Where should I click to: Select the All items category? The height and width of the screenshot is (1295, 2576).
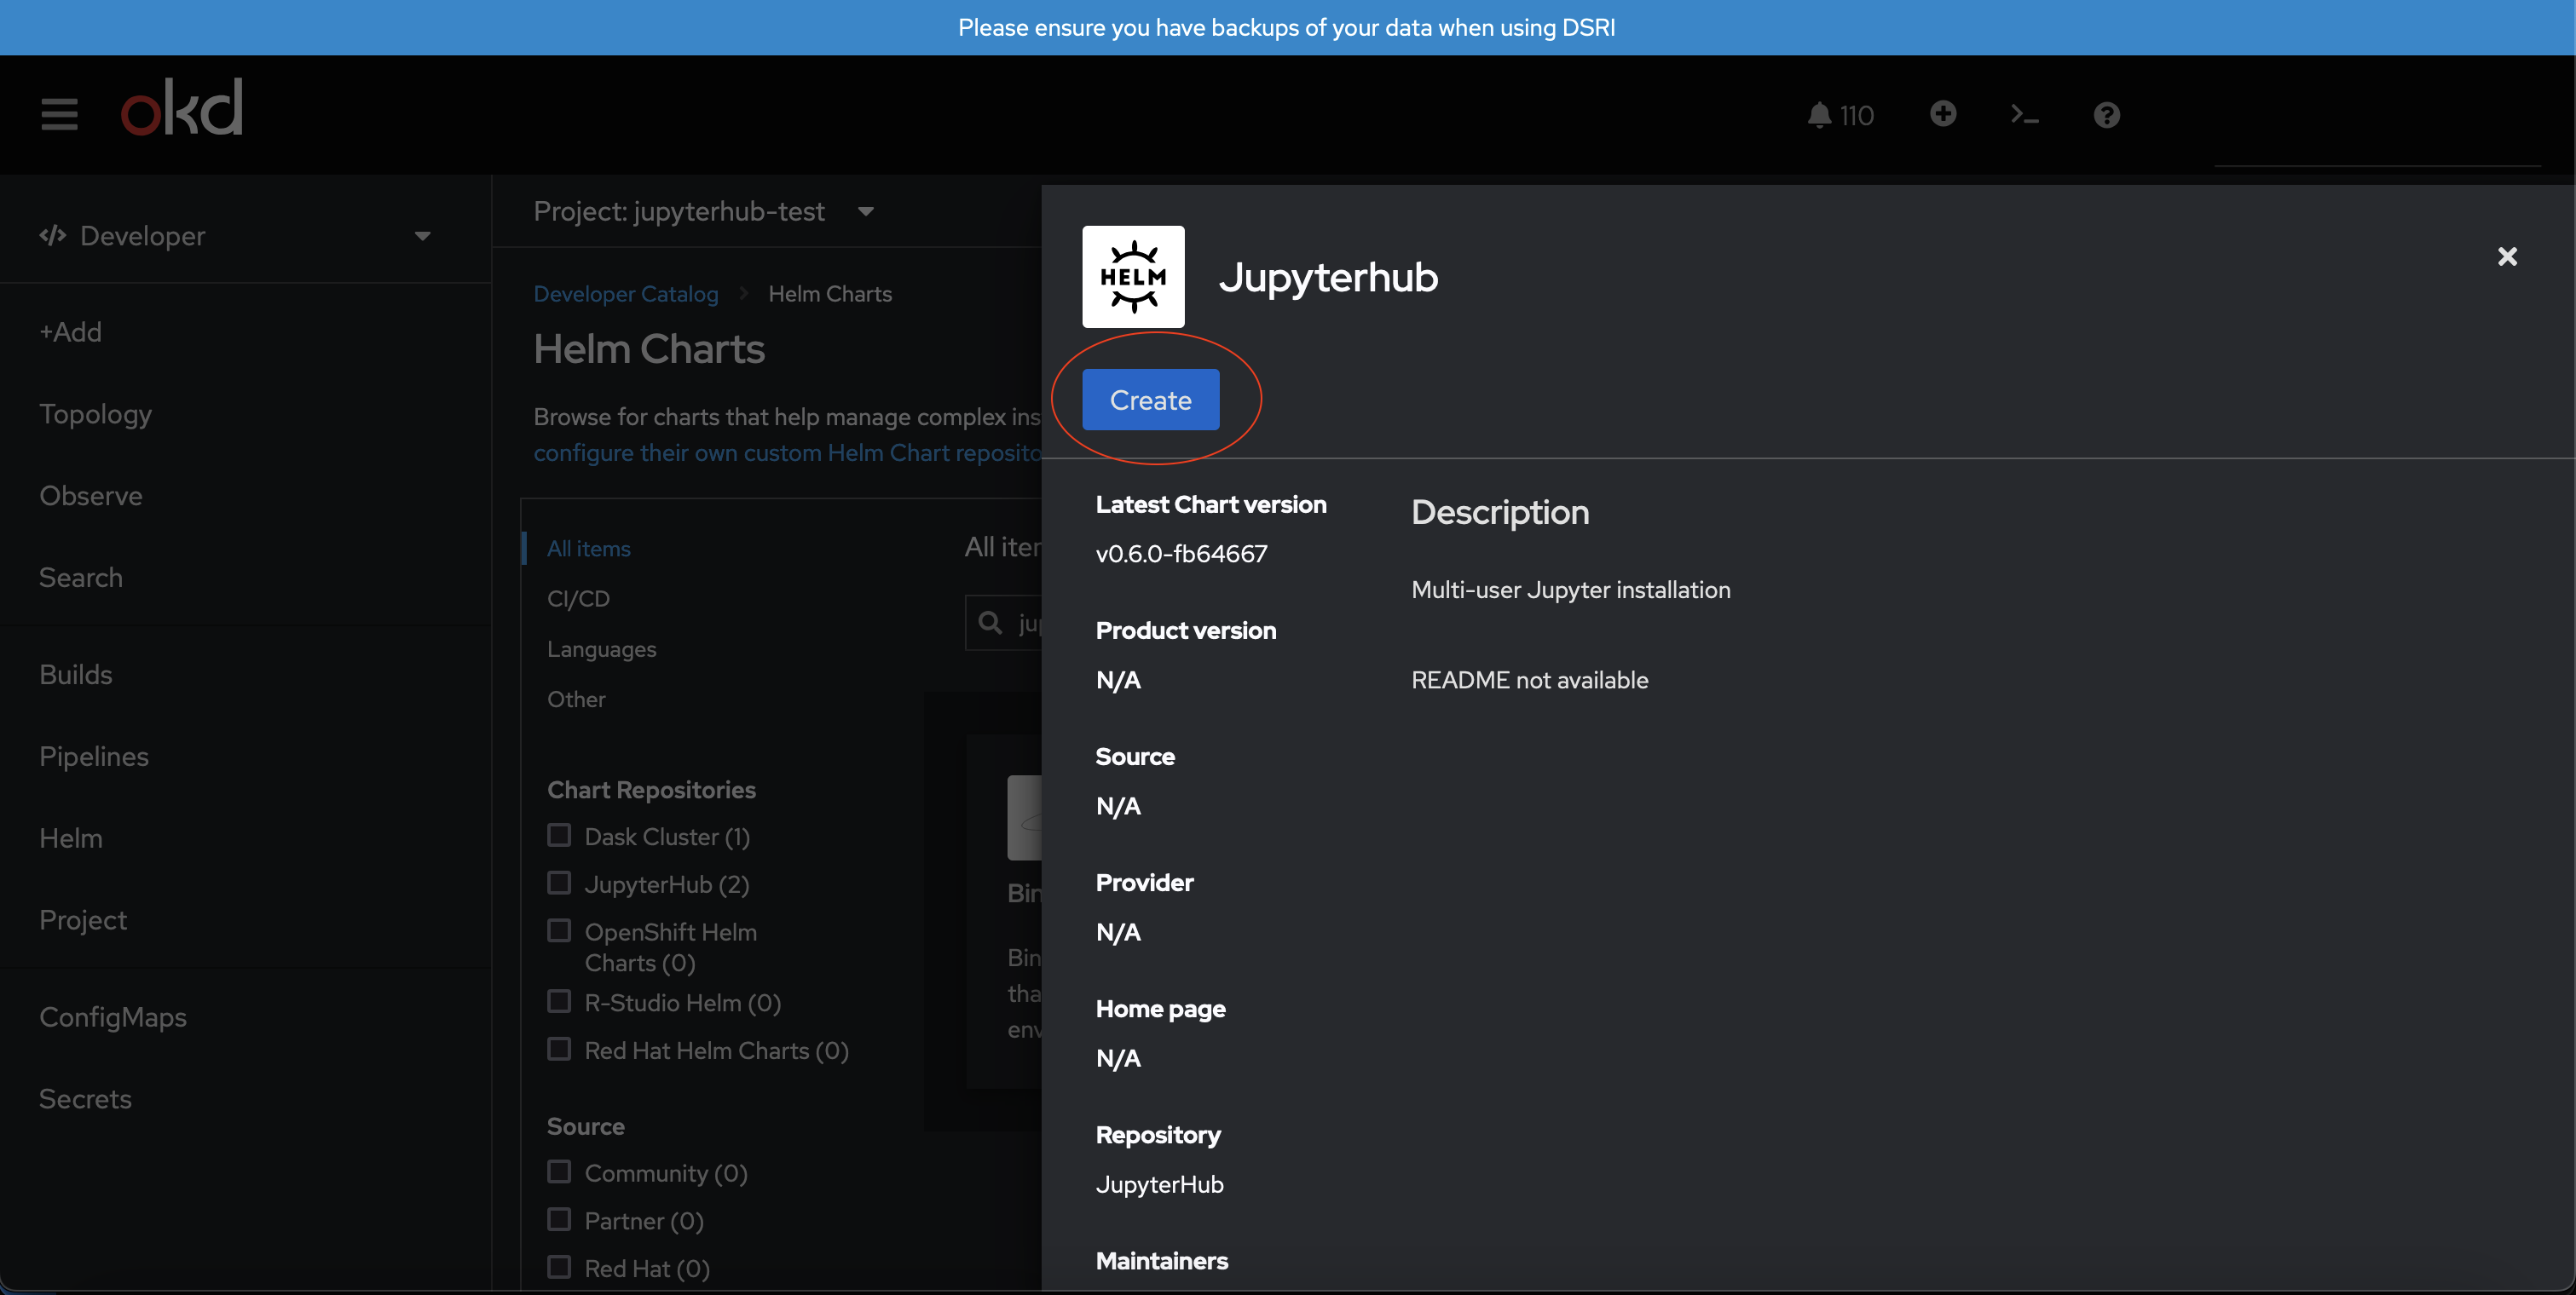[x=589, y=549]
